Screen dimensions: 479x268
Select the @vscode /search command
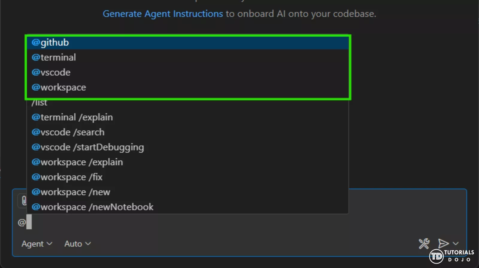(68, 132)
